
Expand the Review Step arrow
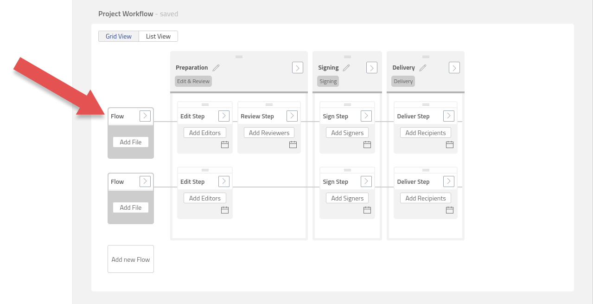292,116
